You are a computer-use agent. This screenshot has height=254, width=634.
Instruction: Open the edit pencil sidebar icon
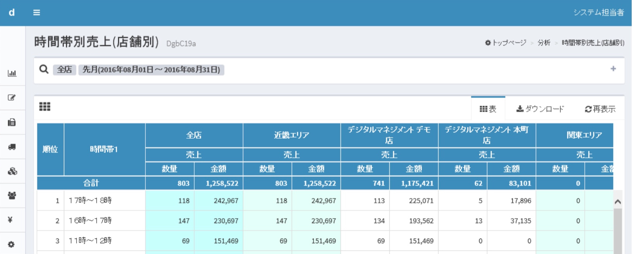click(x=12, y=98)
